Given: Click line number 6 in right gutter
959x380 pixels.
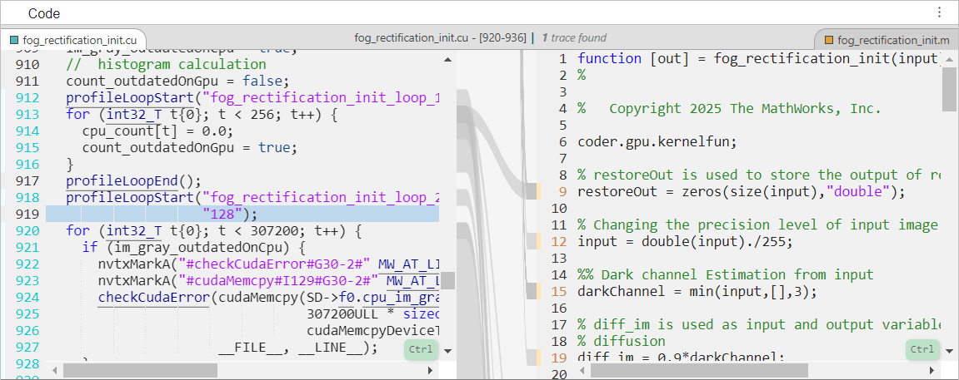Looking at the screenshot, I should coord(563,142).
